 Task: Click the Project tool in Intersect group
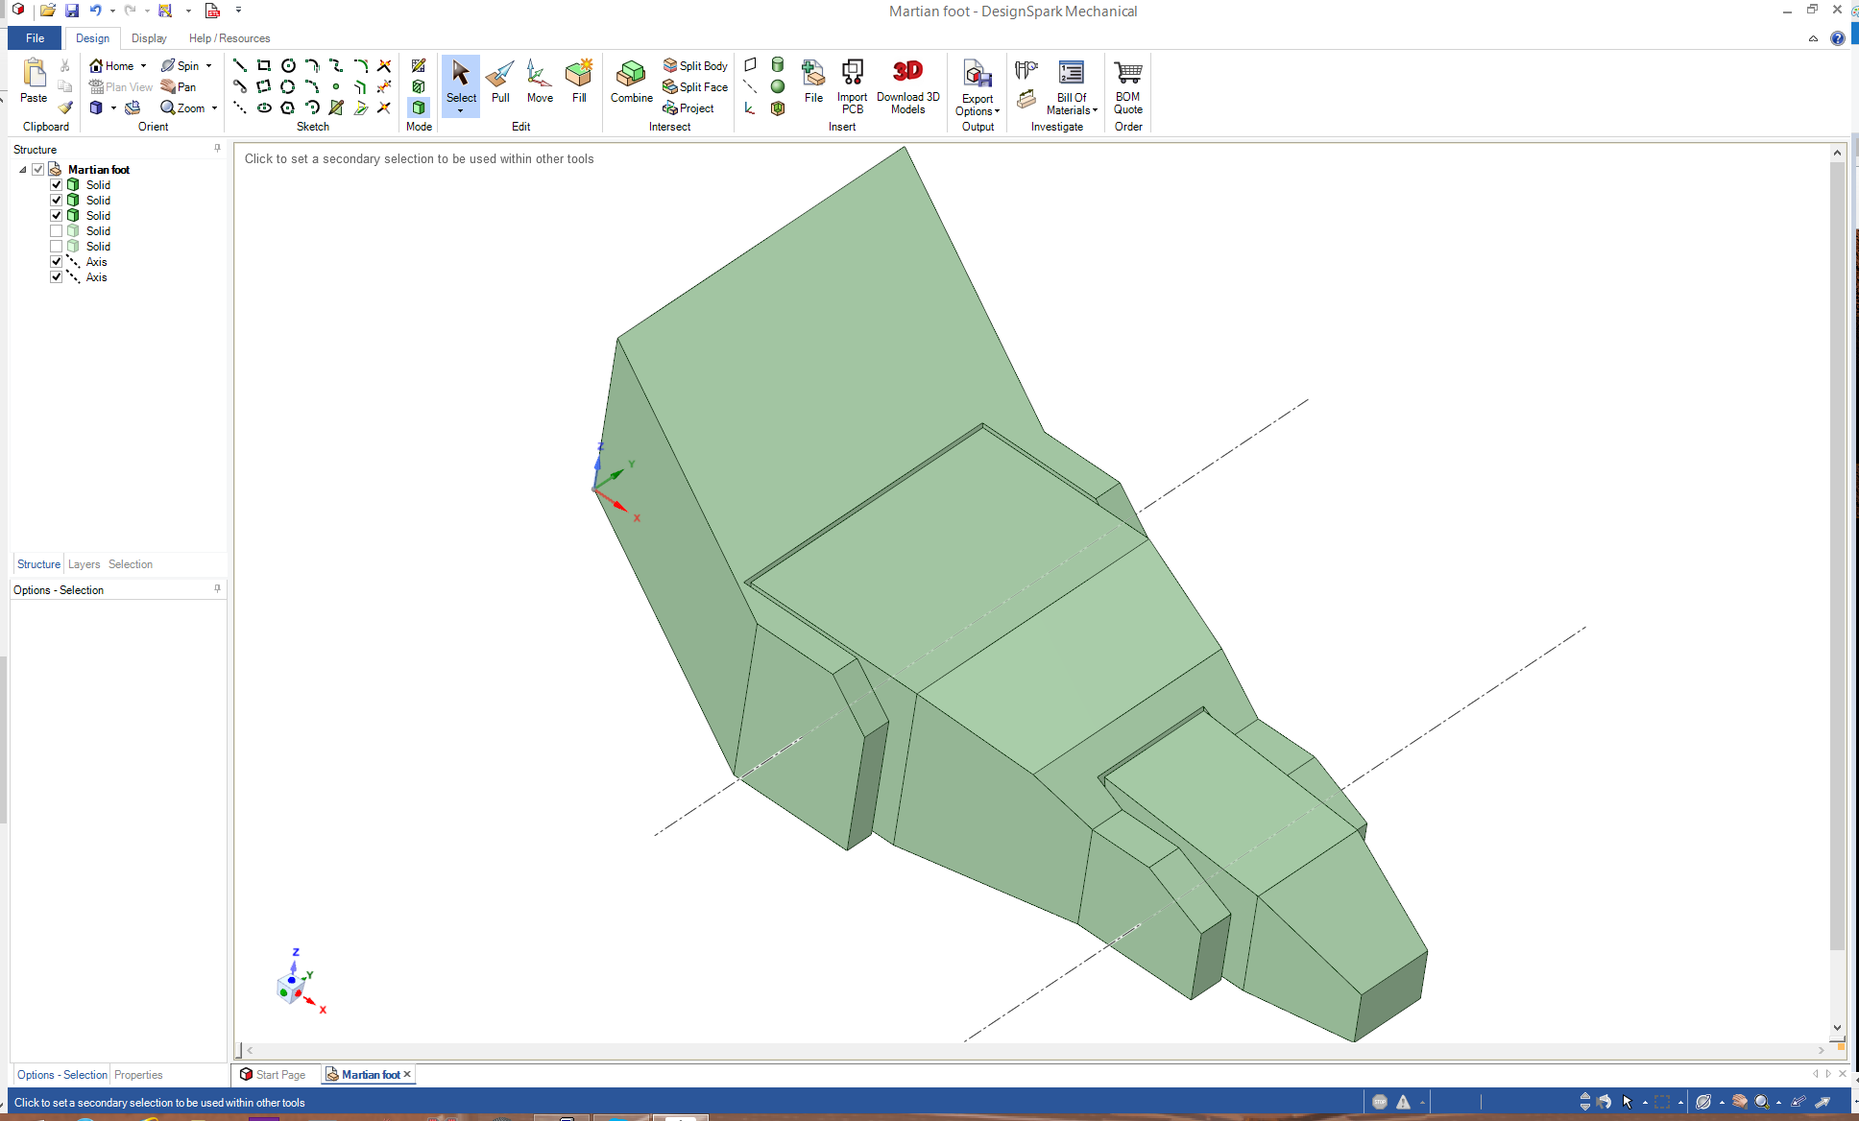(688, 108)
